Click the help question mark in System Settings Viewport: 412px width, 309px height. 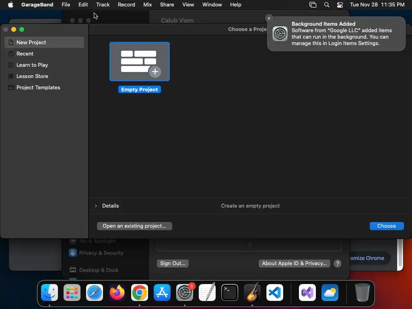338,264
